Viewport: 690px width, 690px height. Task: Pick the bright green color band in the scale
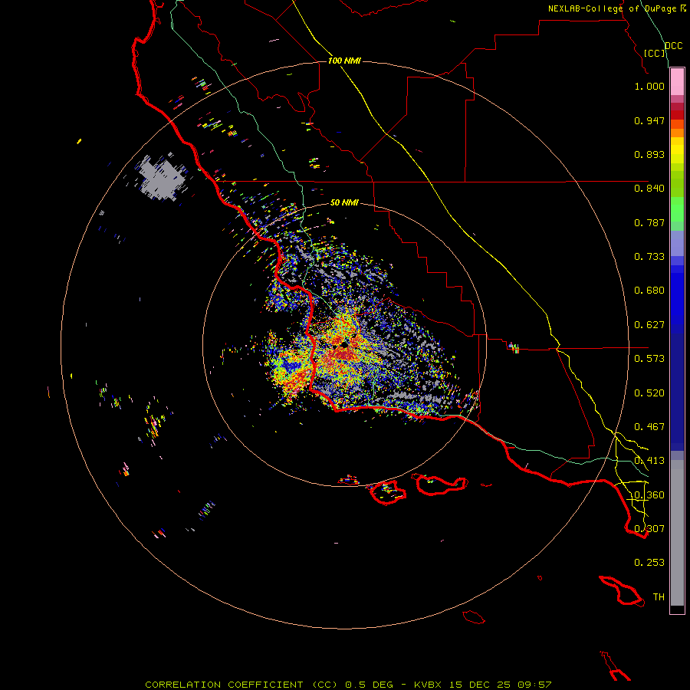tap(677, 209)
